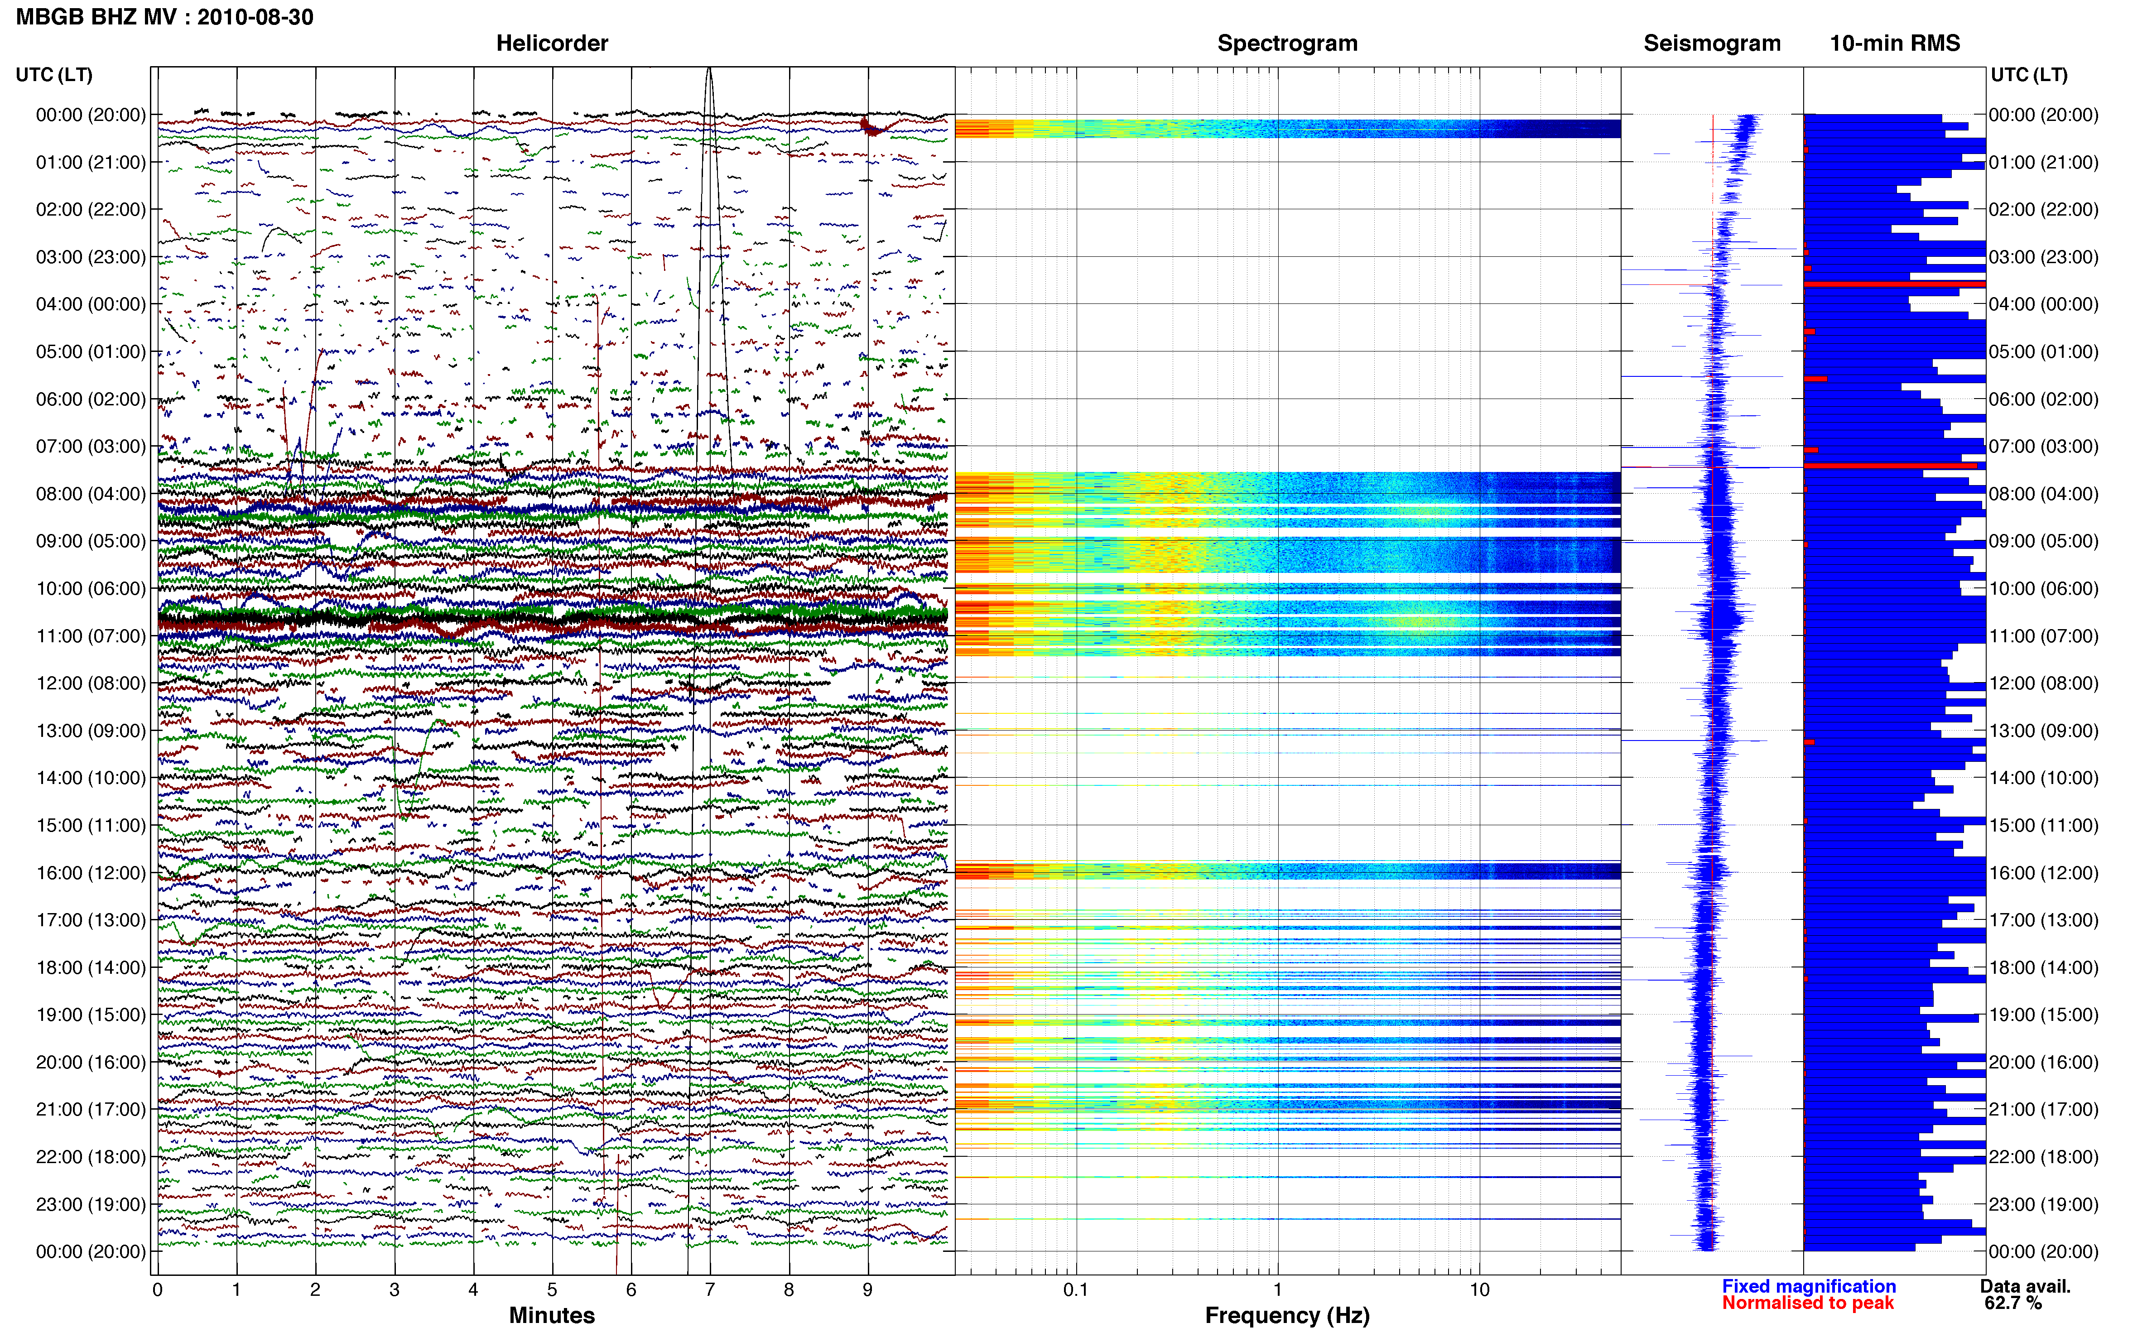The height and width of the screenshot is (1342, 2147).
Task: Select the Helicorder panel heading
Action: point(552,43)
